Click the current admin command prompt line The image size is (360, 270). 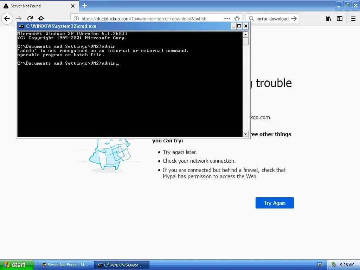coord(68,63)
